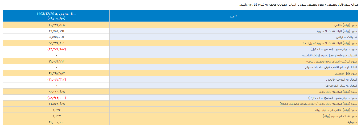
Task: Click the red value (۵۸,۴۶۴,۰۰۰)
Action: pos(56,98)
